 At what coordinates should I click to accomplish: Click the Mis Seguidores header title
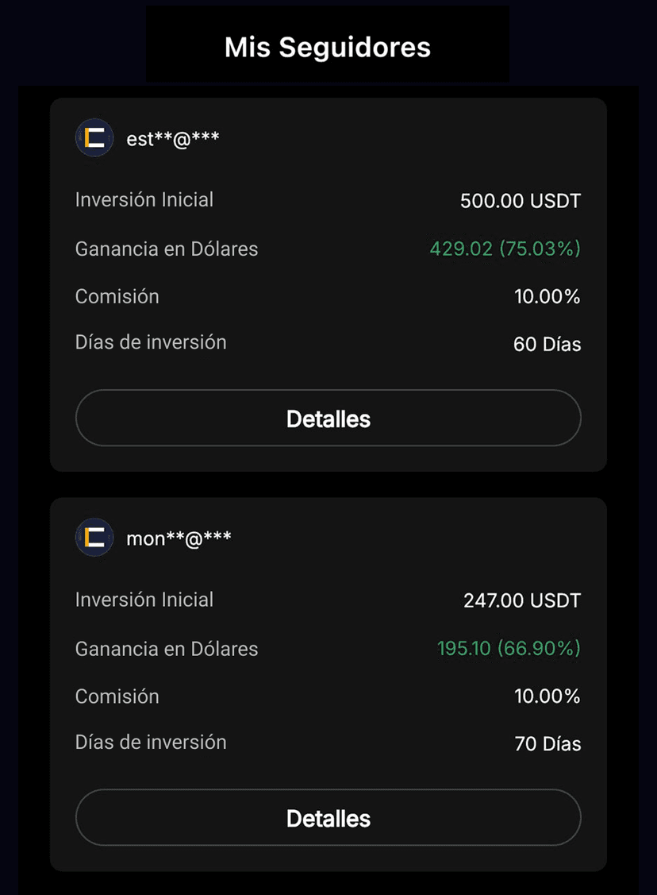327,47
